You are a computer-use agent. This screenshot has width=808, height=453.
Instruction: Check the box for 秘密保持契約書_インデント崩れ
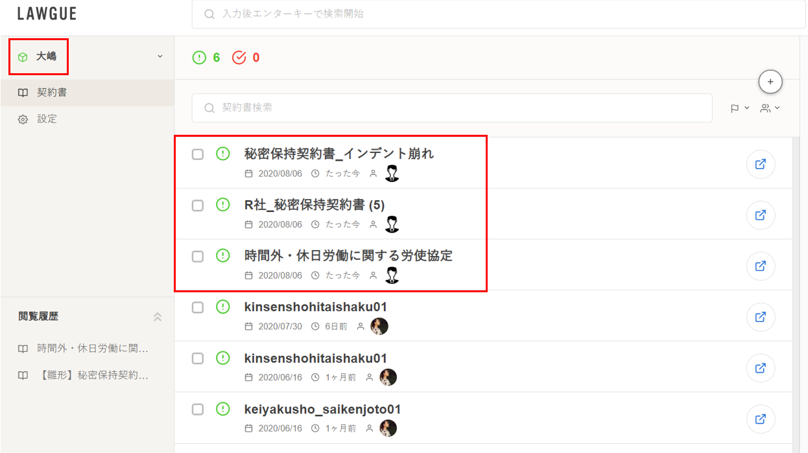[198, 154]
